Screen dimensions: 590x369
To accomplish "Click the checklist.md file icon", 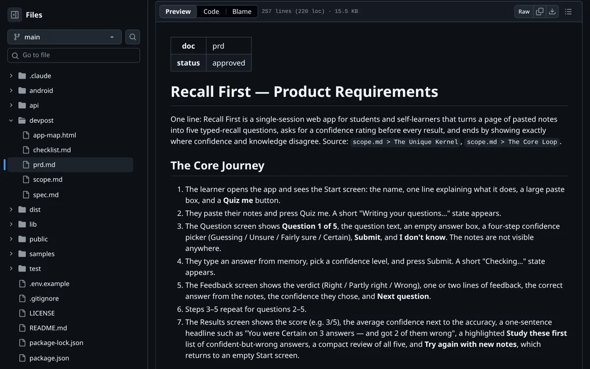I will pyautogui.click(x=26, y=150).
